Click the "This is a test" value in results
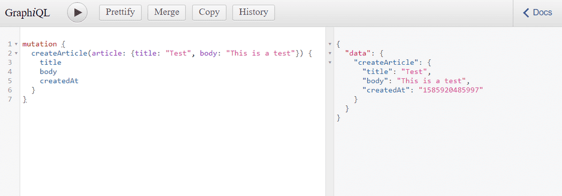562x196 pixels. point(432,81)
